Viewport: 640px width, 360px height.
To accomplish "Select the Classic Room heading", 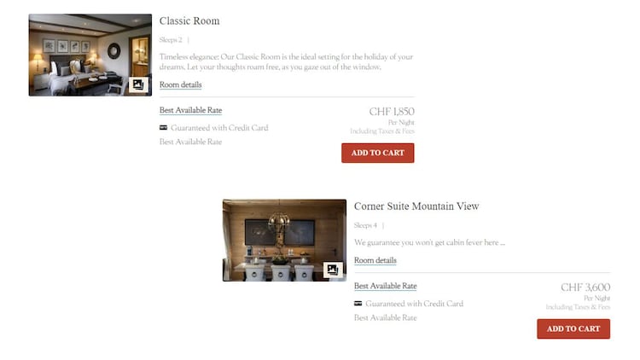I will pyautogui.click(x=189, y=20).
